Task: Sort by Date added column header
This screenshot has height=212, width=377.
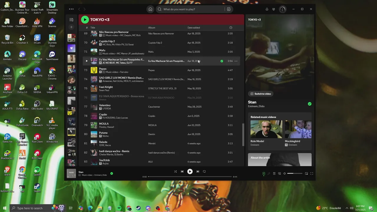Action: coord(194,28)
